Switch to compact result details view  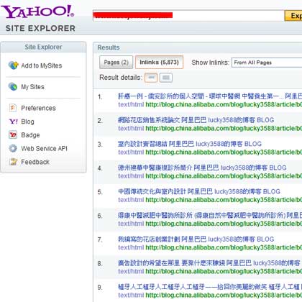pyautogui.click(x=151, y=78)
